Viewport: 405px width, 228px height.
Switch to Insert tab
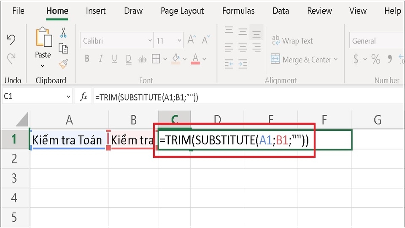[x=96, y=11]
